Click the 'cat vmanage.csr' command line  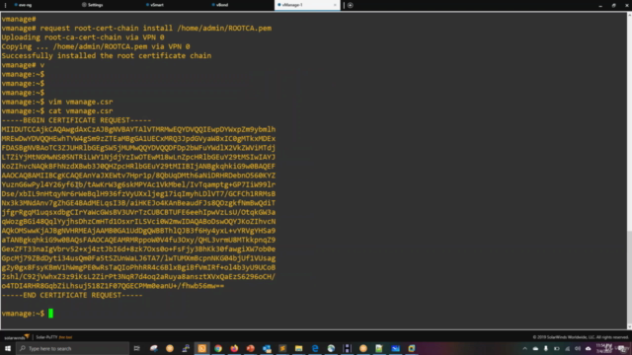tap(57, 111)
